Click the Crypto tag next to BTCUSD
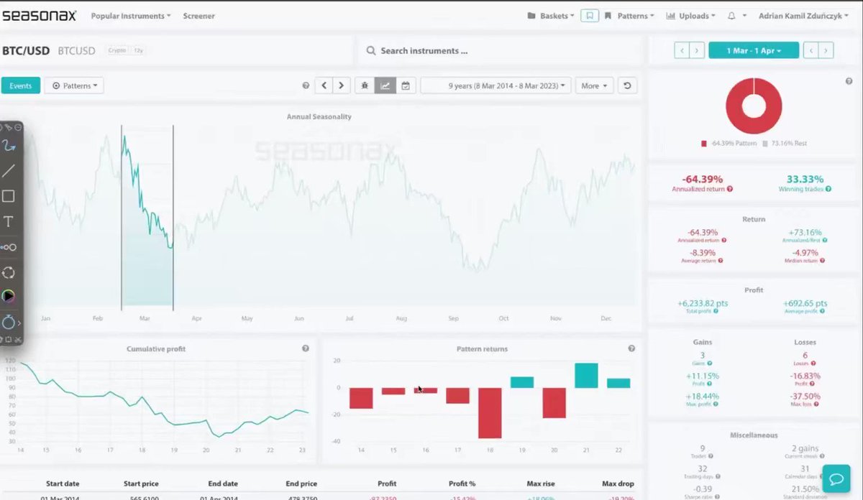Viewport: 863px width, 500px height. point(117,51)
